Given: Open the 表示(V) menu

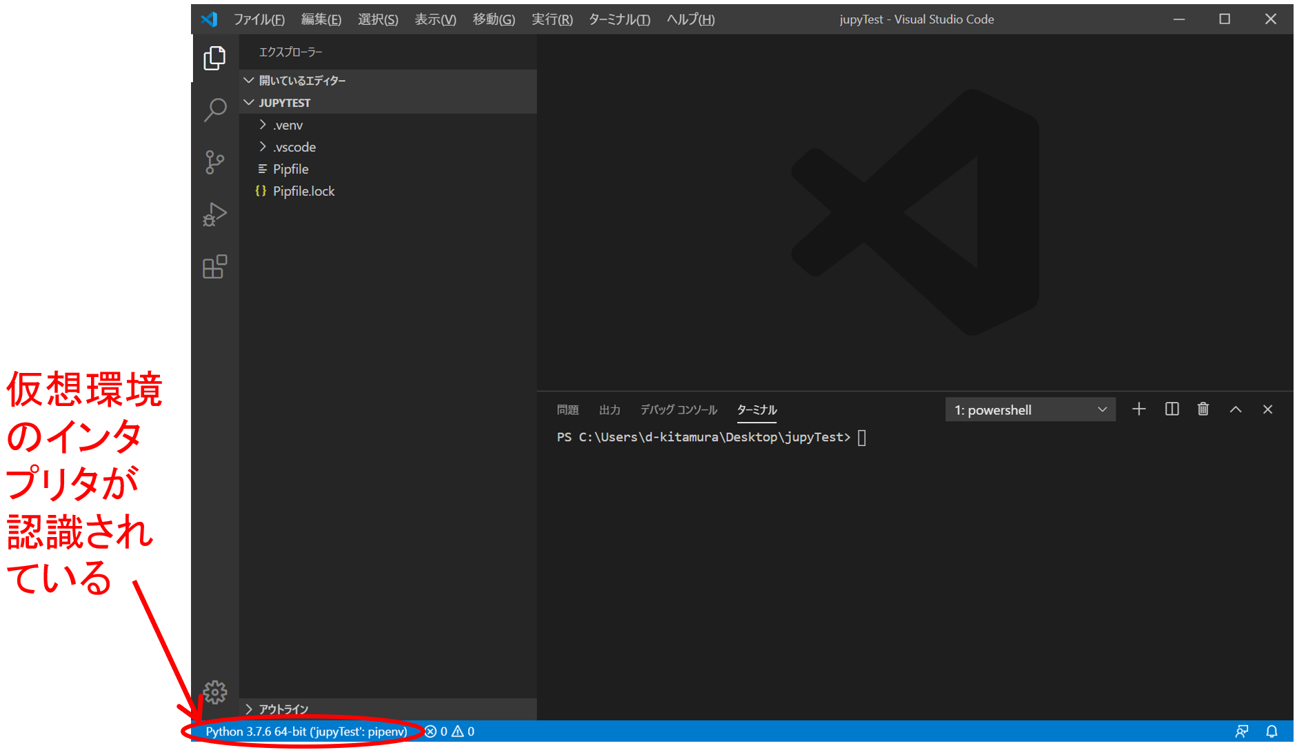Looking at the screenshot, I should coord(435,19).
